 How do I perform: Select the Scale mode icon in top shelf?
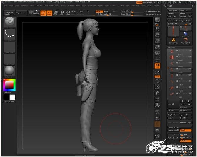pos(61,13)
